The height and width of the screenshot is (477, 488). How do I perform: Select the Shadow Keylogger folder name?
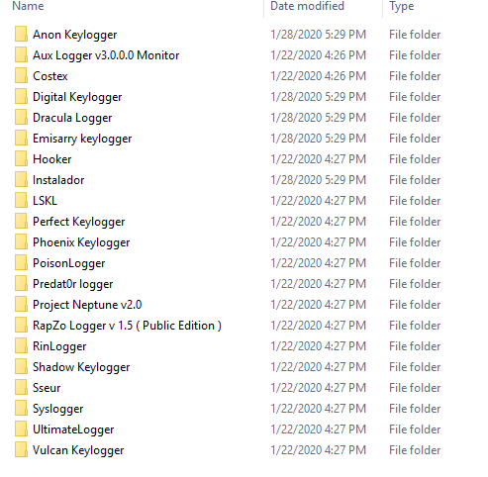81,367
